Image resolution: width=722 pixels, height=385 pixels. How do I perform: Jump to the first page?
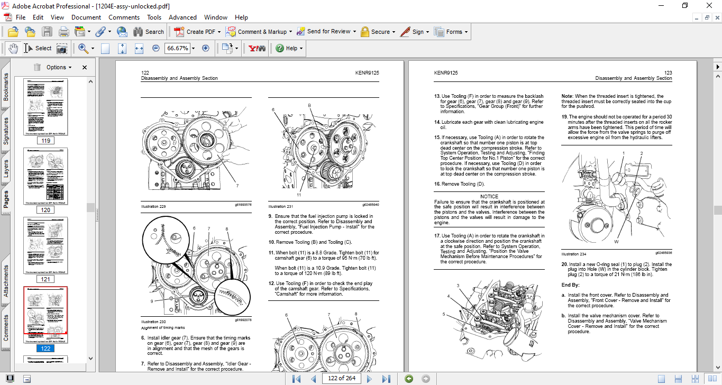[x=297, y=378]
